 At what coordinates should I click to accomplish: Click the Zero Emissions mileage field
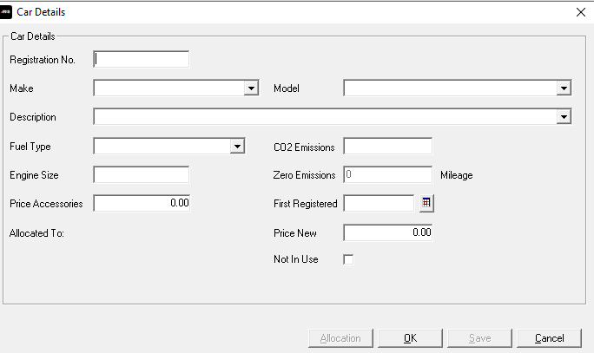pyautogui.click(x=387, y=175)
